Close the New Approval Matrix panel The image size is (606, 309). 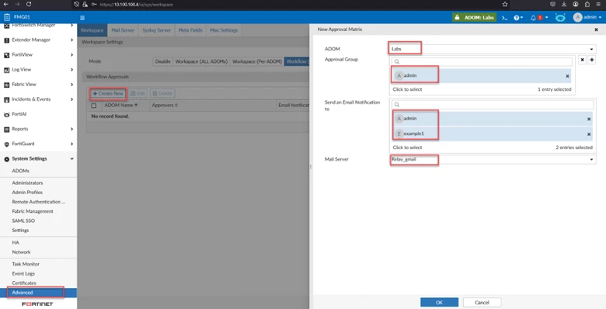tap(596, 30)
